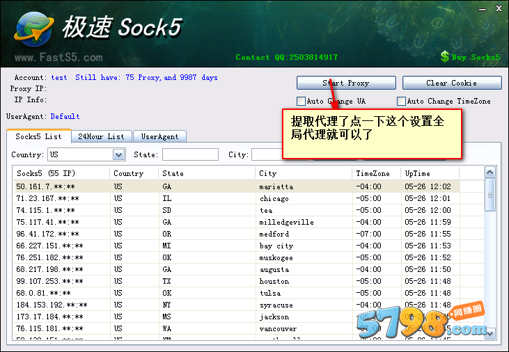Close the app with X icon
Image resolution: width=509 pixels, height=352 pixels.
click(499, 9)
